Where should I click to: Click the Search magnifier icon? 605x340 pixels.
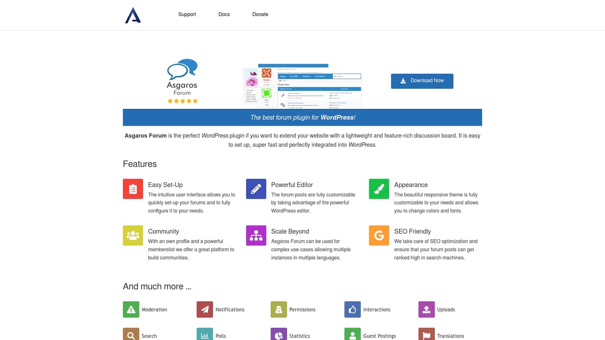tap(131, 334)
